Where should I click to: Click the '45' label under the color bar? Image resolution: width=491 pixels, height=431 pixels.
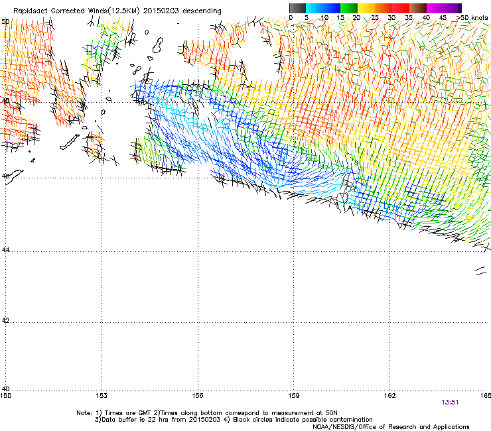point(443,18)
